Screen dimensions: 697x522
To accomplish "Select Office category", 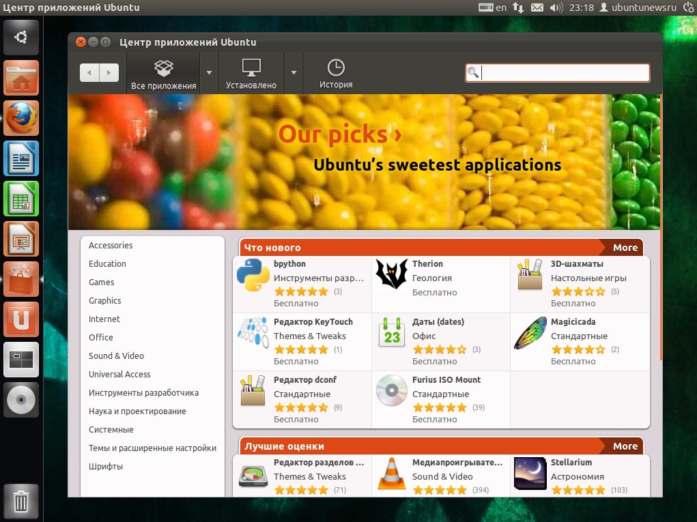I will tap(101, 338).
